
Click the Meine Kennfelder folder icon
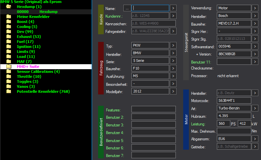[x=9, y=17]
